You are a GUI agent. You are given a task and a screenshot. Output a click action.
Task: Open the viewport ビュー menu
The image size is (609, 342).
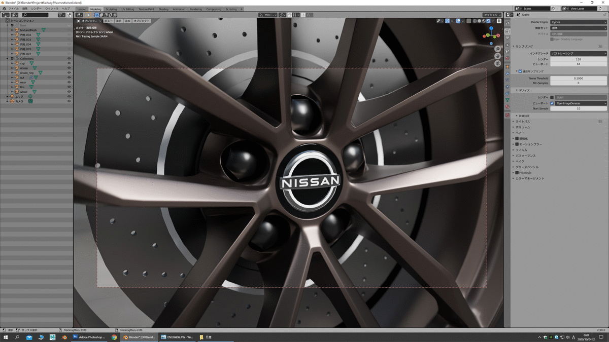[x=109, y=21]
